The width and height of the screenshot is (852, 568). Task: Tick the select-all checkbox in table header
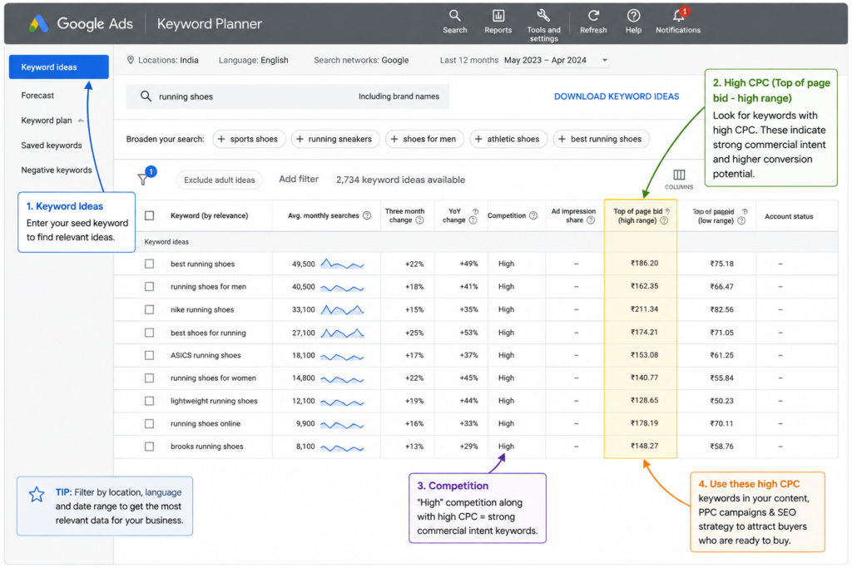click(x=150, y=215)
